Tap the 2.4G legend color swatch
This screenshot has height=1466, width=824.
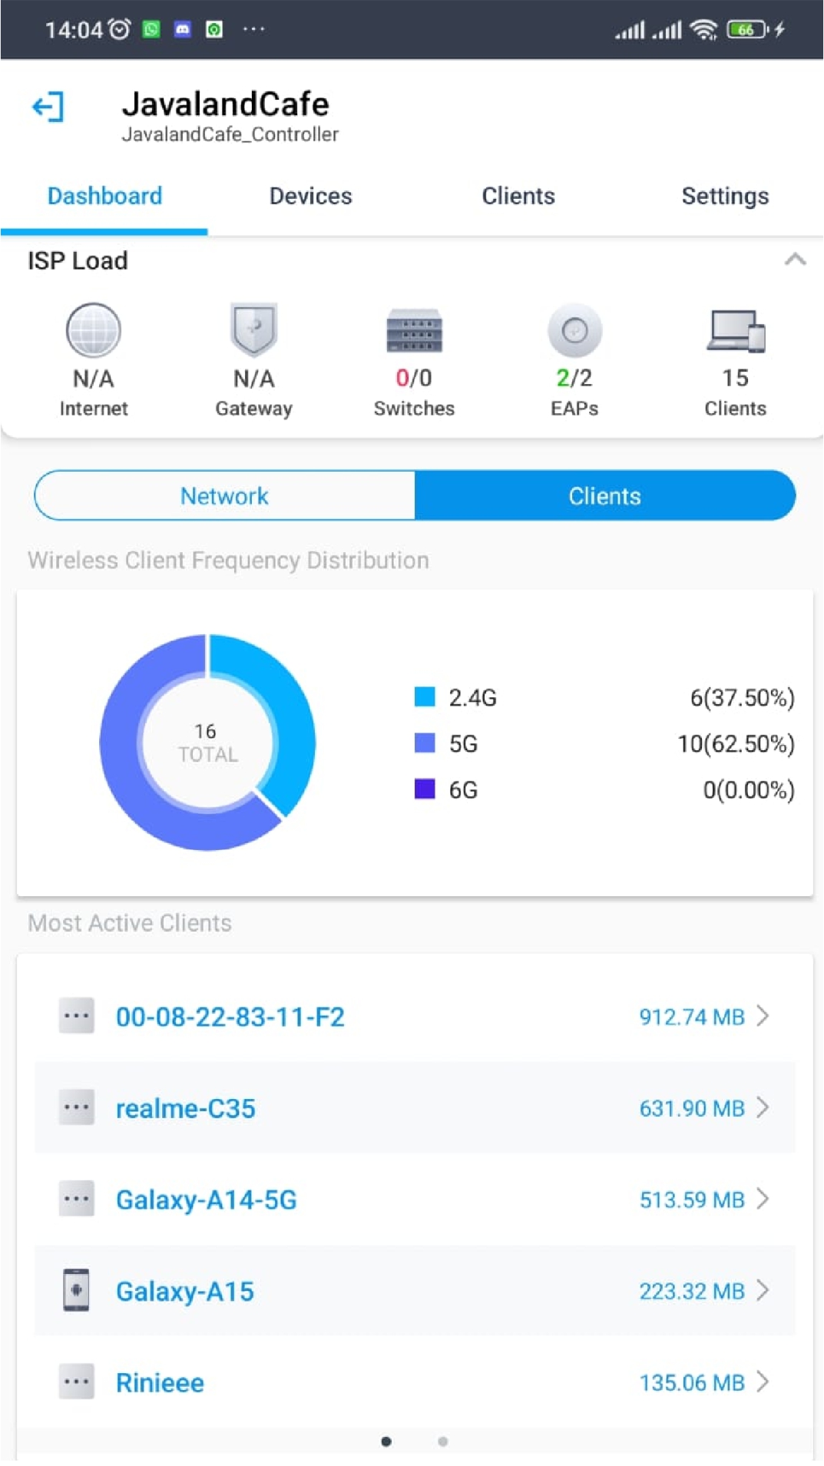[425, 697]
